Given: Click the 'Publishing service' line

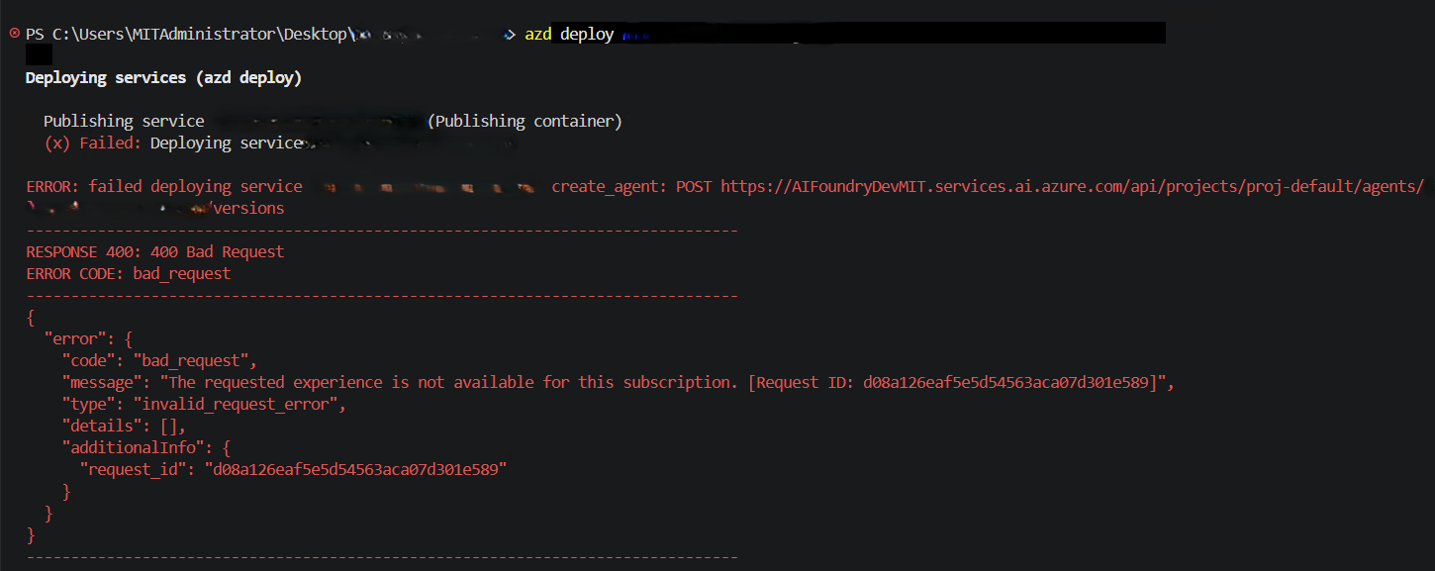Looking at the screenshot, I should click(x=124, y=121).
